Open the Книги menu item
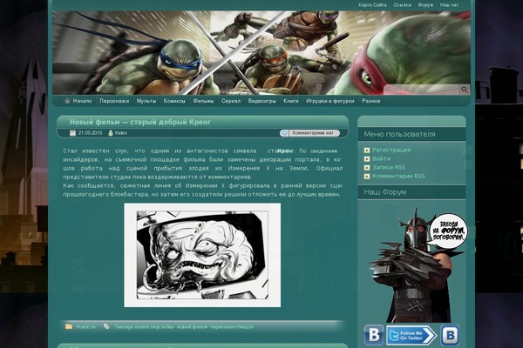The height and width of the screenshot is (348, 523). (x=291, y=101)
